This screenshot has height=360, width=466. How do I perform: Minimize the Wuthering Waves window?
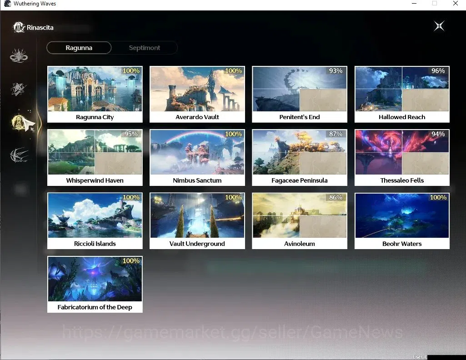(x=414, y=3)
